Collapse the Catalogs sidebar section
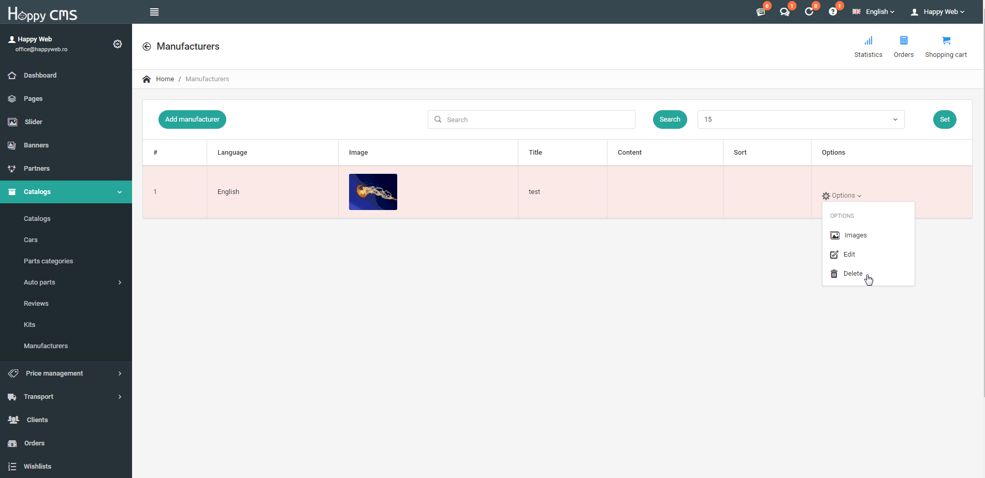Viewport: 985px width, 478px height. [x=66, y=192]
